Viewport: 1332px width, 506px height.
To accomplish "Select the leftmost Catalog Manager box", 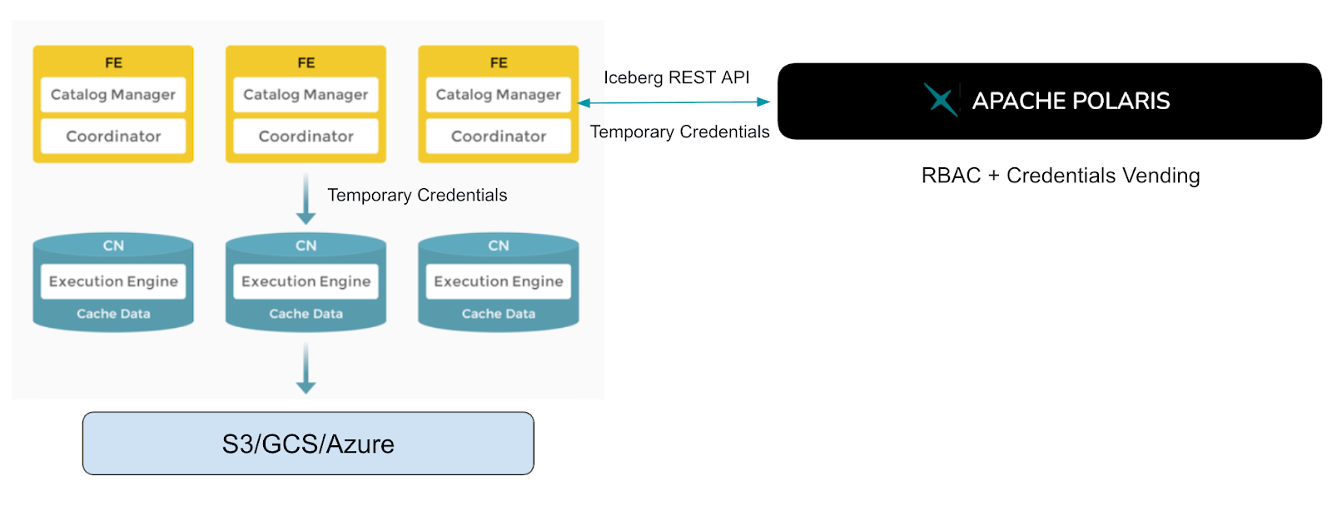I will tap(113, 95).
